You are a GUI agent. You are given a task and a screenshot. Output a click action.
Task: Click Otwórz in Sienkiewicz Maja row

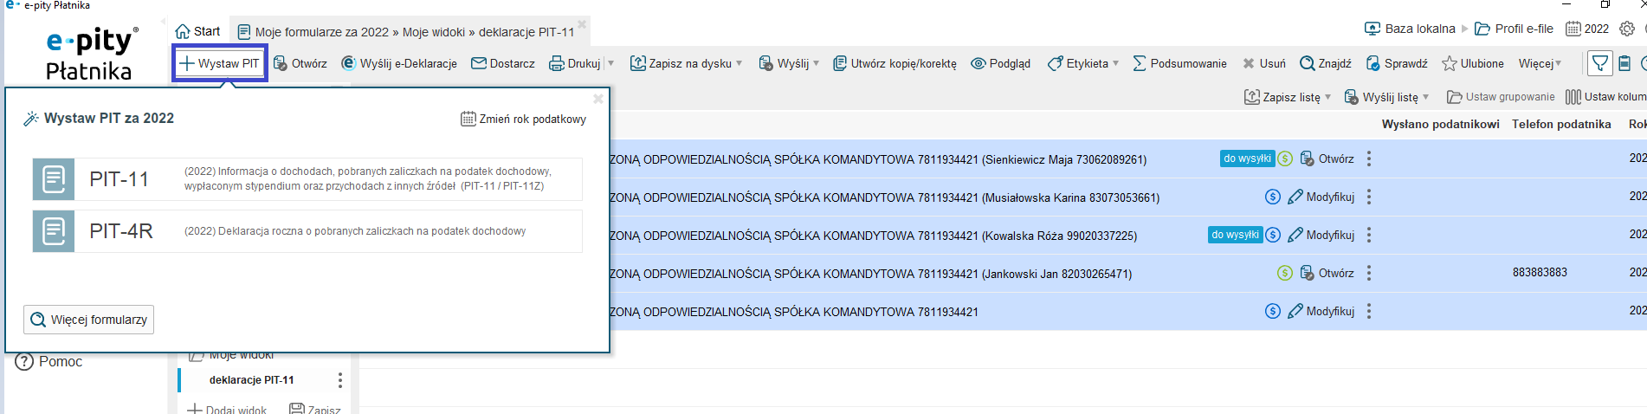(1327, 158)
